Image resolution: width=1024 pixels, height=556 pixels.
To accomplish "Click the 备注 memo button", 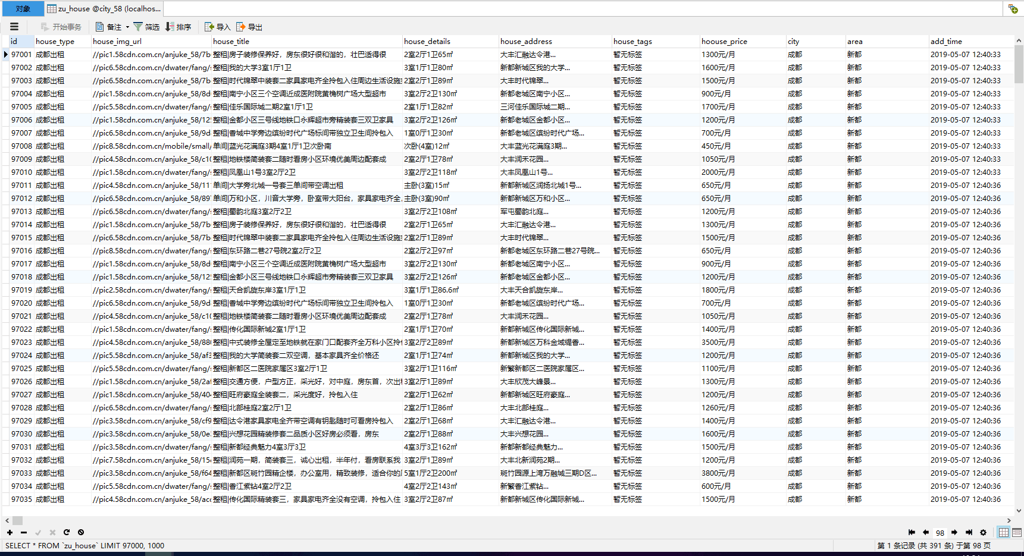I will click(108, 27).
